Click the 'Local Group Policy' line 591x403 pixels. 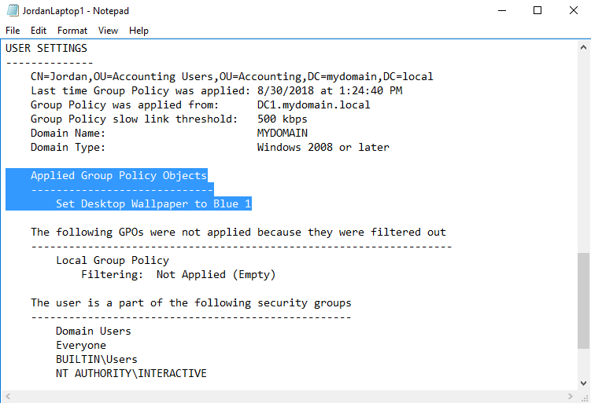[113, 261]
